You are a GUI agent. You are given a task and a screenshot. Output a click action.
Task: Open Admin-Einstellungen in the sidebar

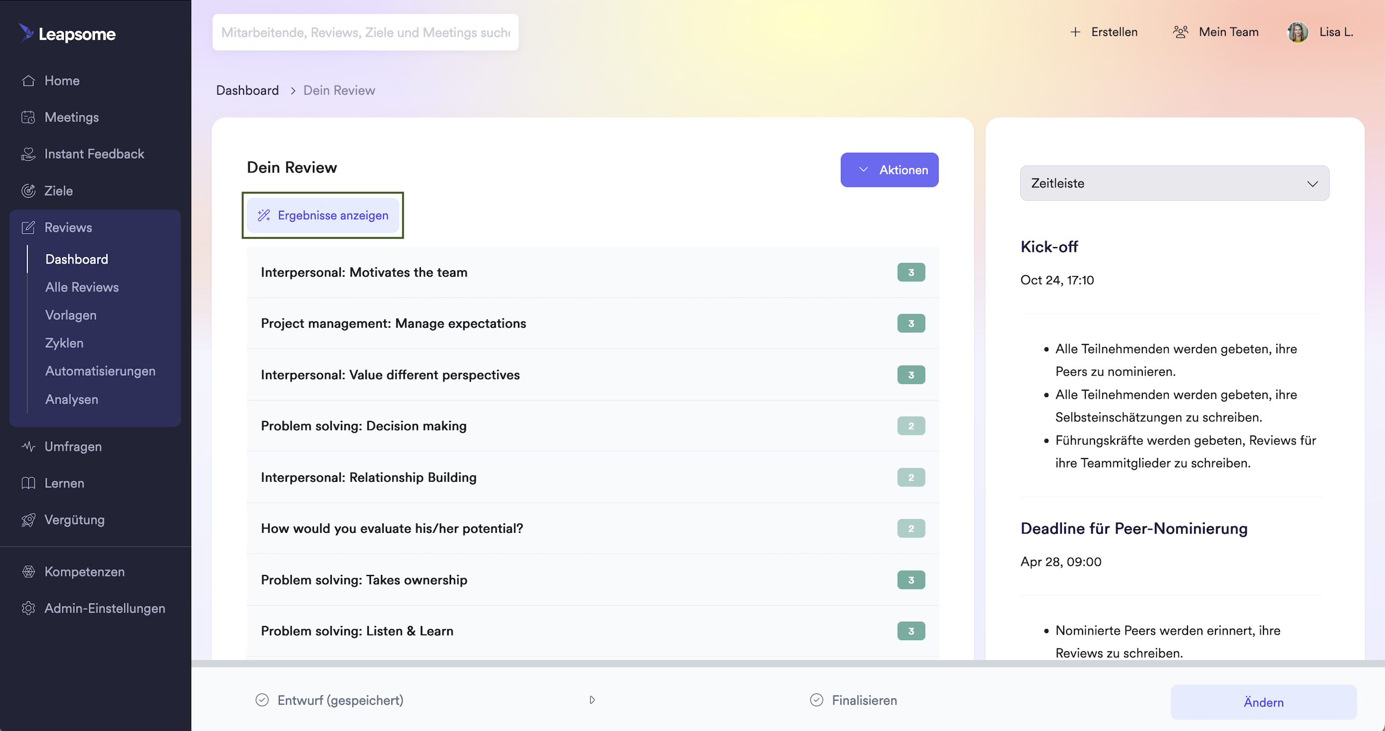(105, 608)
